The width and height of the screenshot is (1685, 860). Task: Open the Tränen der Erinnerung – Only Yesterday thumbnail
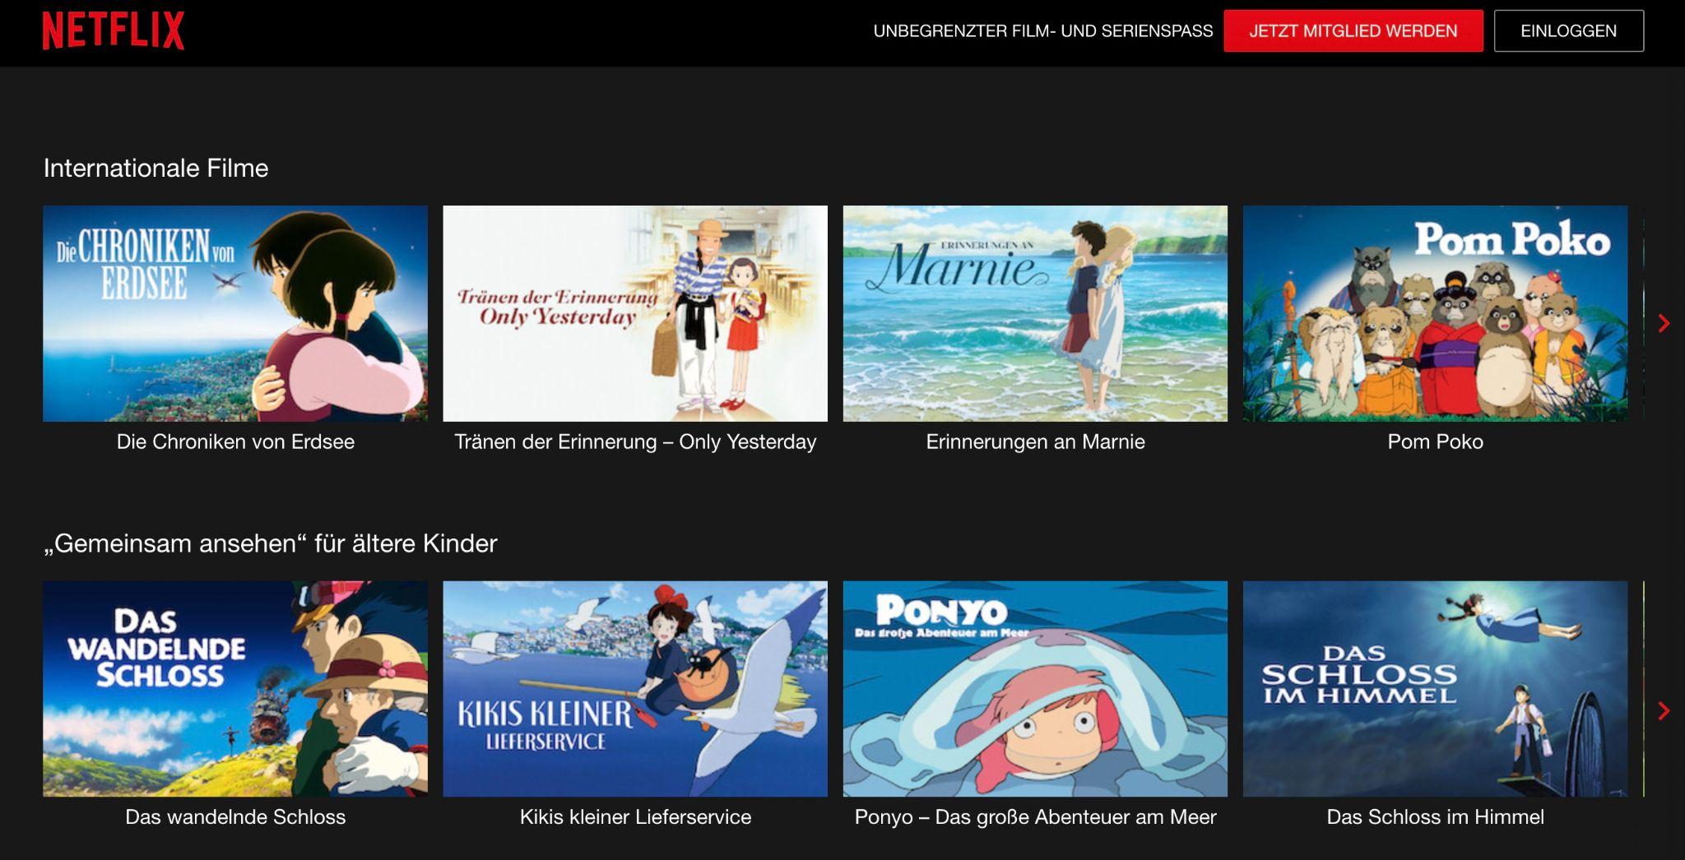point(635,313)
